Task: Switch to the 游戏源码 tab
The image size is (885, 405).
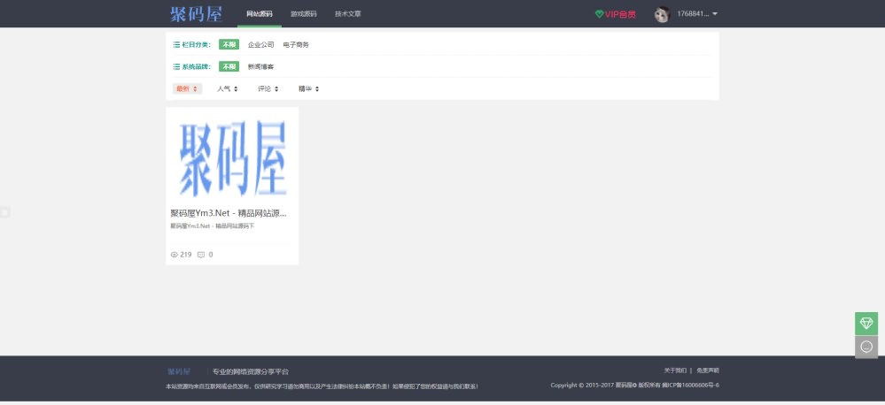Action: pyautogui.click(x=303, y=14)
